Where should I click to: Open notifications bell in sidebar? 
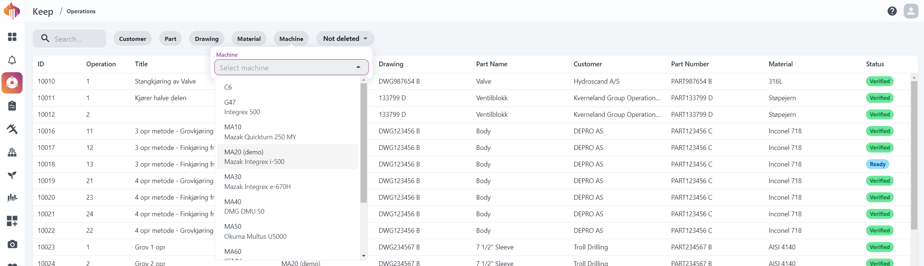pos(12,60)
